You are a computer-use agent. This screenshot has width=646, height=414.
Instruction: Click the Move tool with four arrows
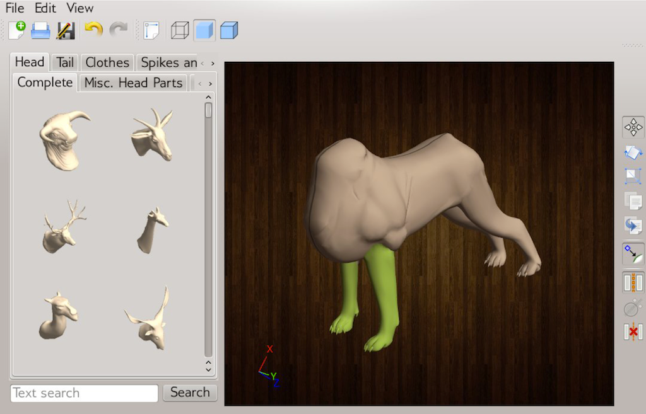coord(633,127)
